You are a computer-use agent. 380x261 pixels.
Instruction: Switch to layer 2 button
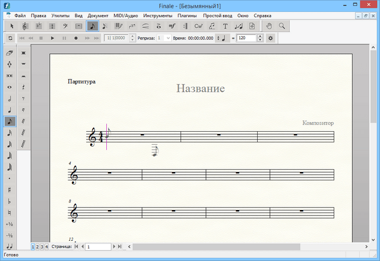point(37,246)
